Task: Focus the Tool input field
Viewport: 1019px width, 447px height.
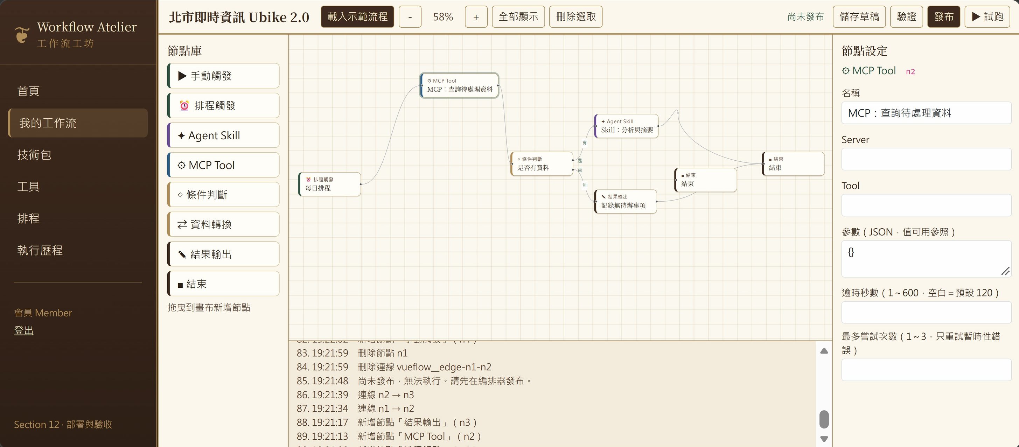Action: pos(926,205)
